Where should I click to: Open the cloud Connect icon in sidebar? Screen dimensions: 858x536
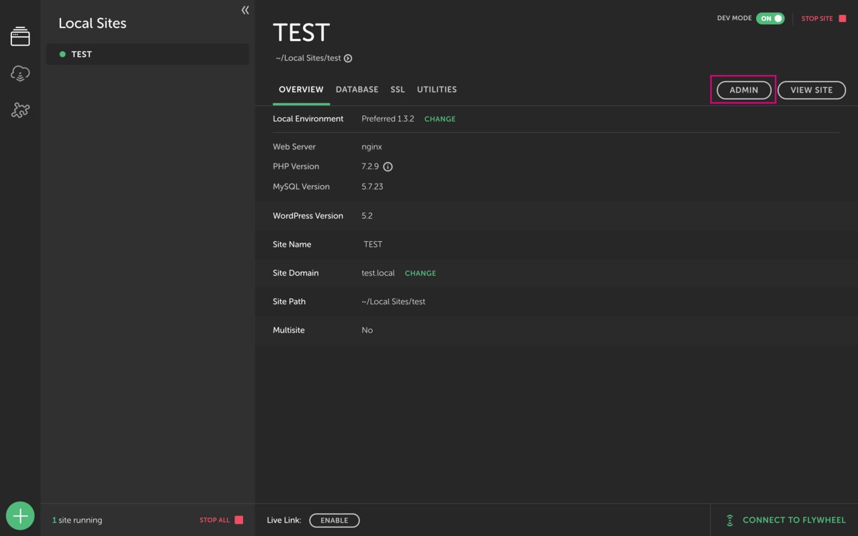point(20,73)
